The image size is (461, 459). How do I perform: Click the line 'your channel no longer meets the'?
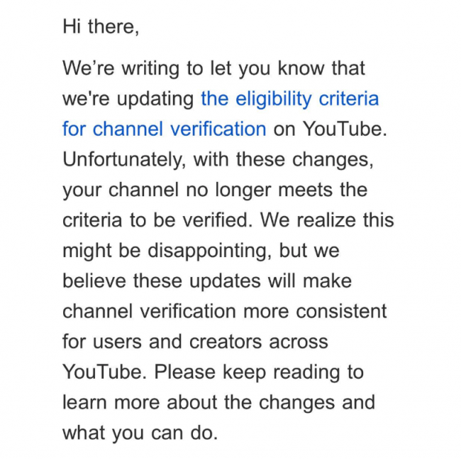click(215, 190)
